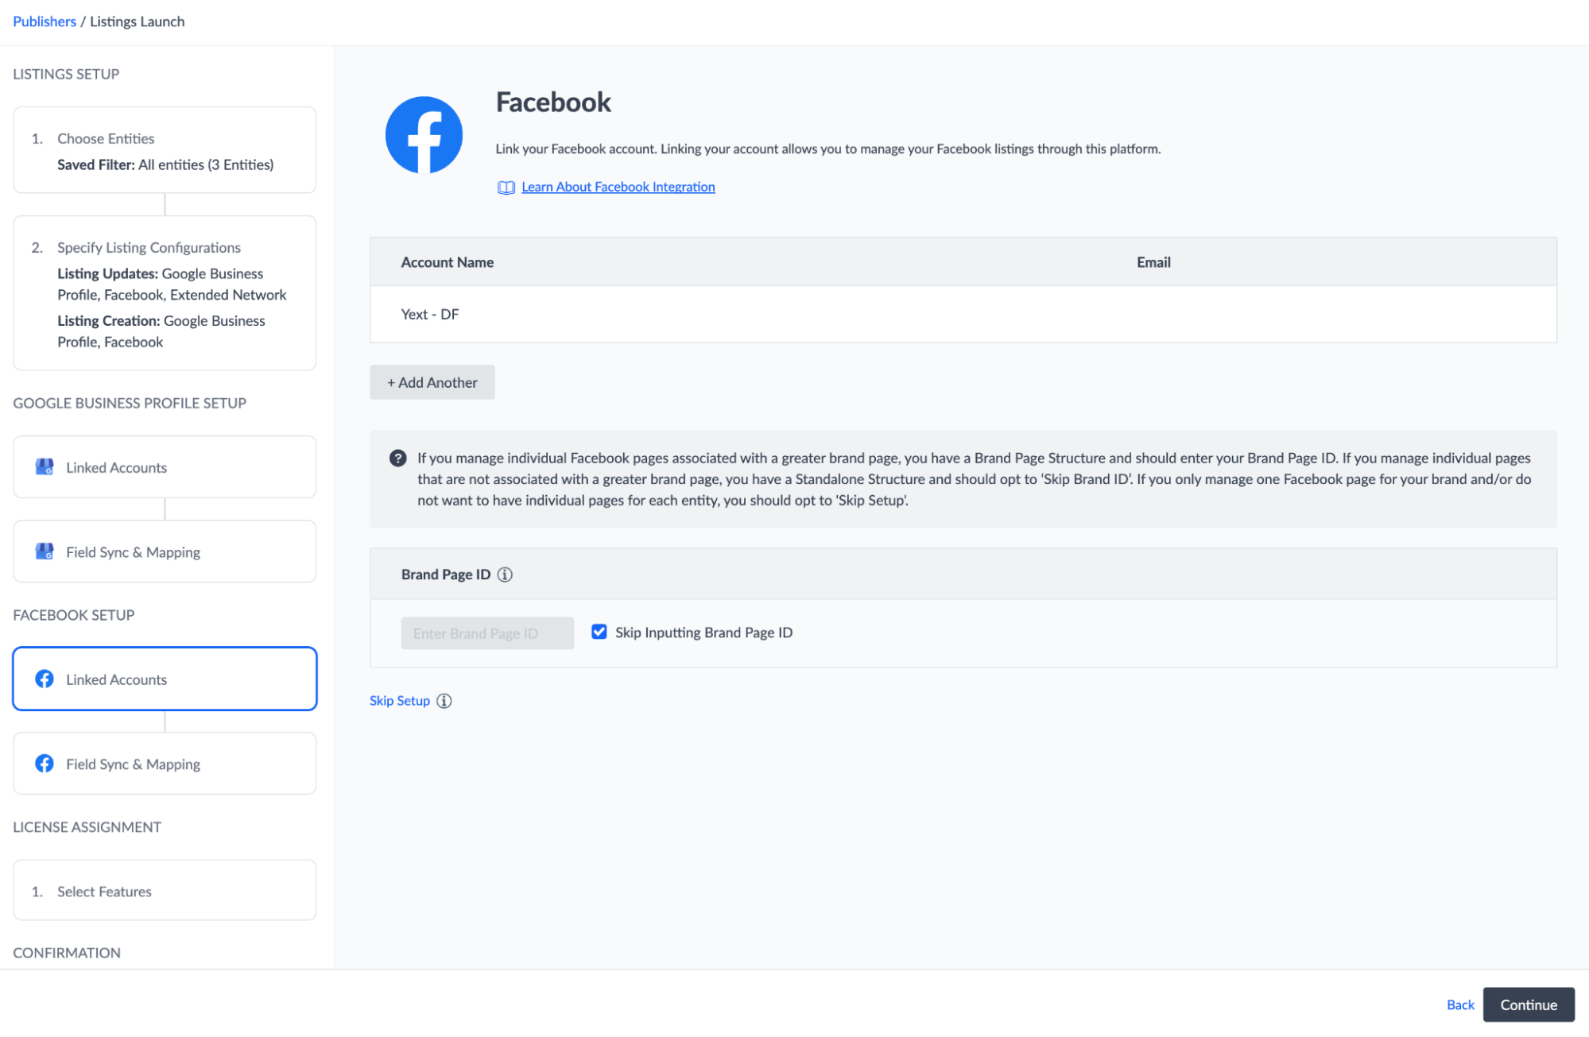Click the Back link
Image resolution: width=1589 pixels, height=1037 pixels.
[x=1460, y=1004]
